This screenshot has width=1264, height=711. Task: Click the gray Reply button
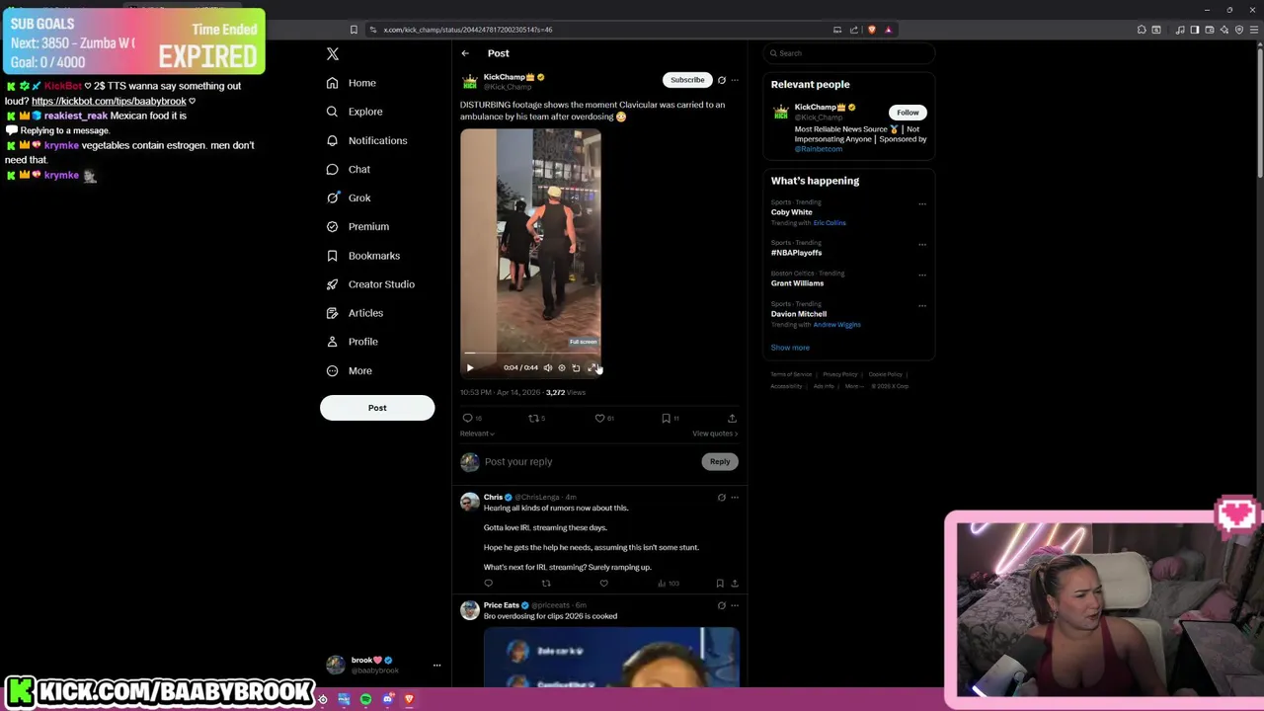point(720,462)
